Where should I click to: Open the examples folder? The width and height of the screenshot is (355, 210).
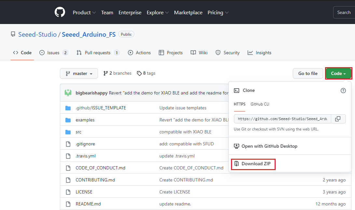pyautogui.click(x=85, y=120)
